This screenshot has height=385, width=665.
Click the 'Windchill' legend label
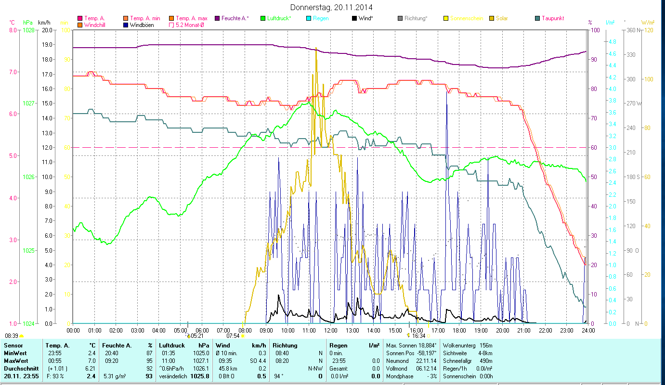95,25
